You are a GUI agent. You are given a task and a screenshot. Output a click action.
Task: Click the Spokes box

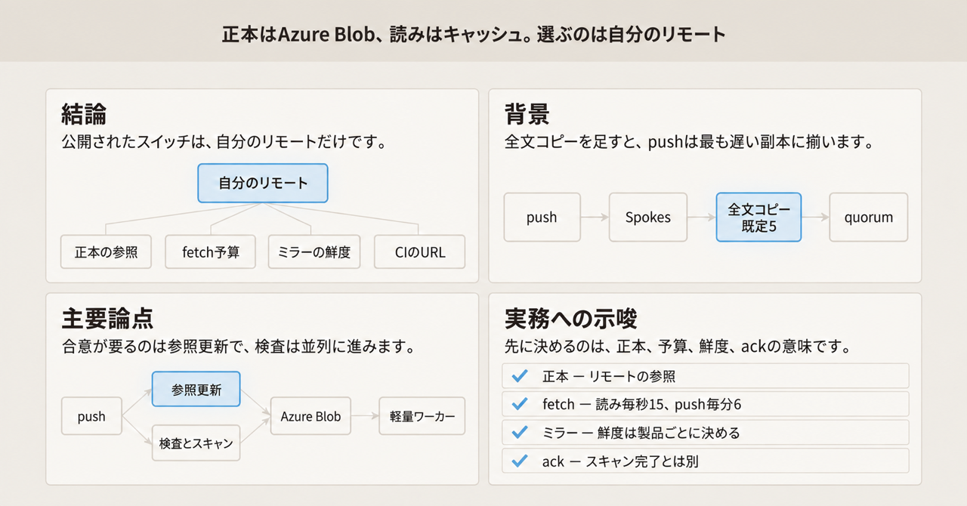click(648, 218)
